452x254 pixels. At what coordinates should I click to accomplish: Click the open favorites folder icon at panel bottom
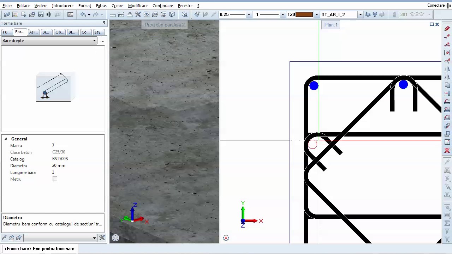(x=12, y=238)
